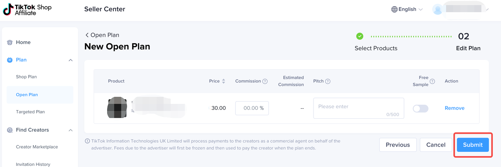Click the Submit button
Screen dimensions: 501x167
tap(473, 145)
